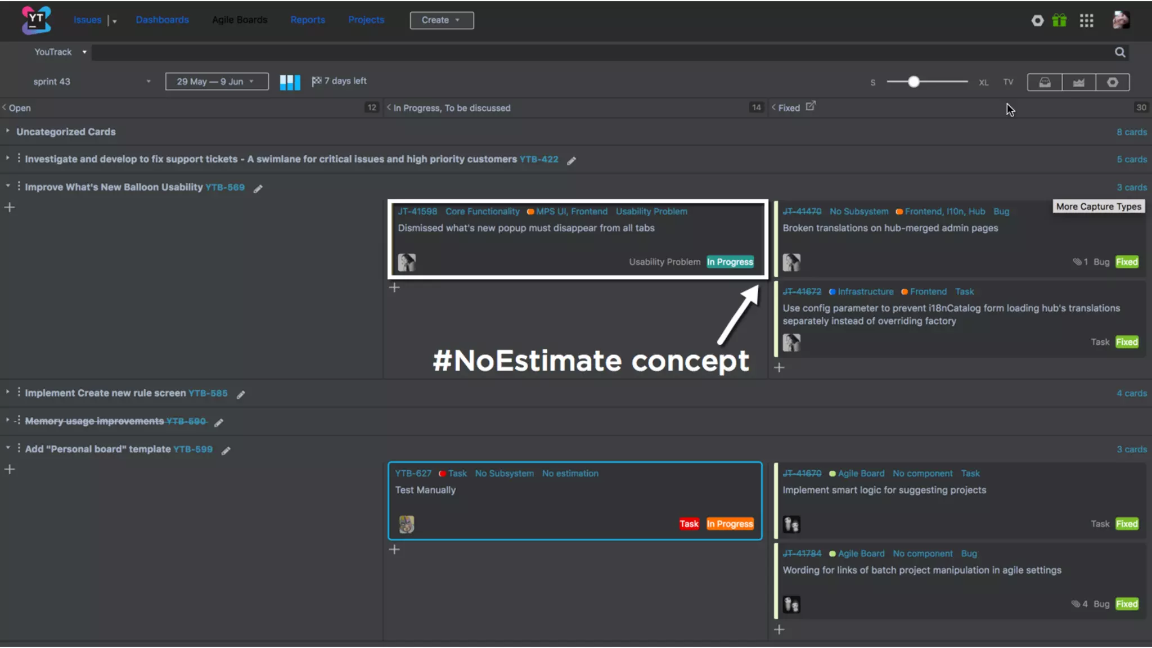Collapse the Open column
The height and width of the screenshot is (648, 1152).
(4, 107)
